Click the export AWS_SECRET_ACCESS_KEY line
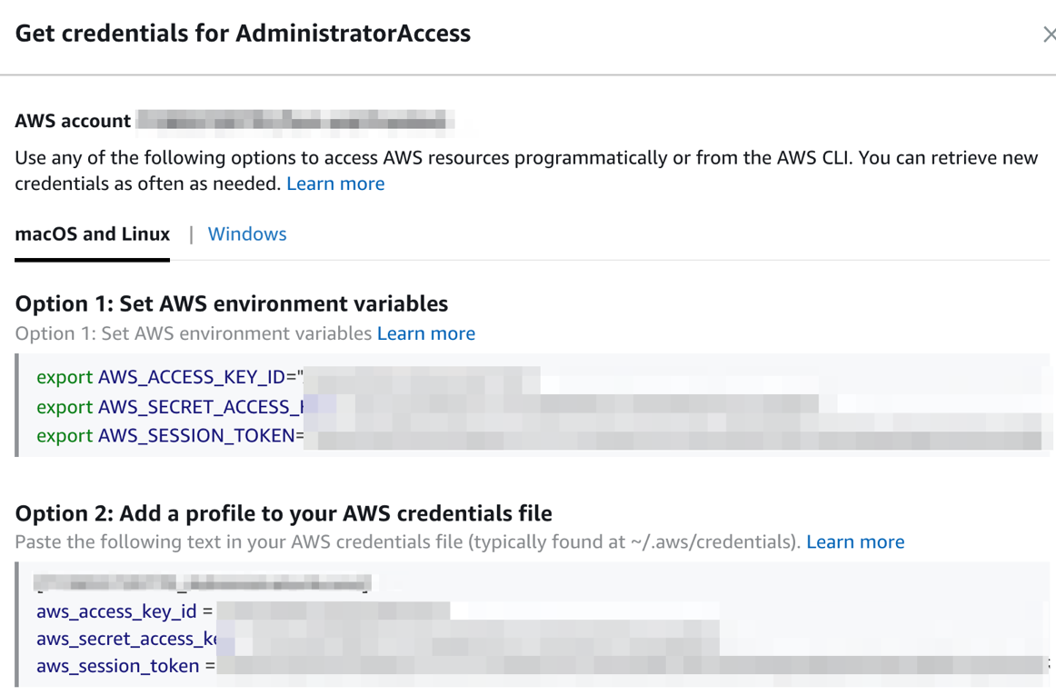Viewport: 1056px width, 695px height. (428, 407)
